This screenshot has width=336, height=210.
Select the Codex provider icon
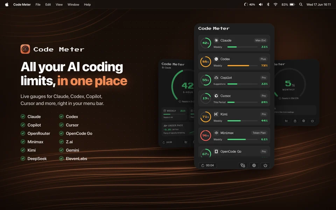pos(216,59)
